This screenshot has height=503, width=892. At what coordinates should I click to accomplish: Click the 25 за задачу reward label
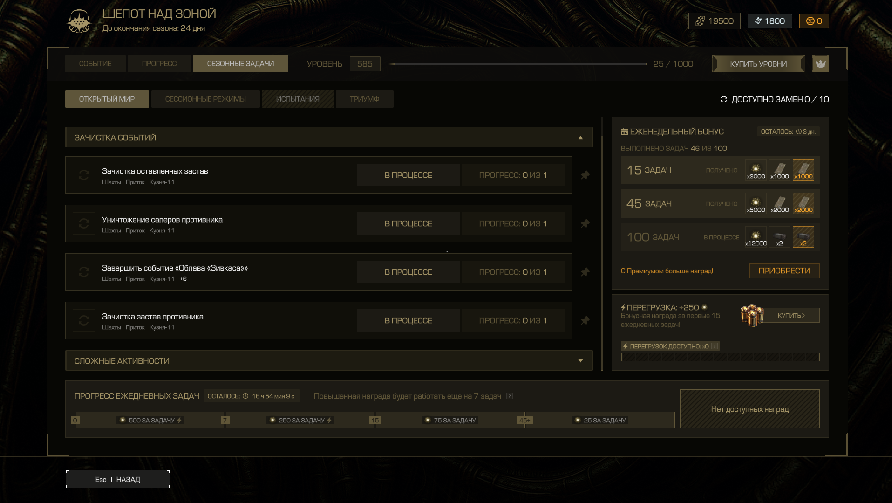600,420
